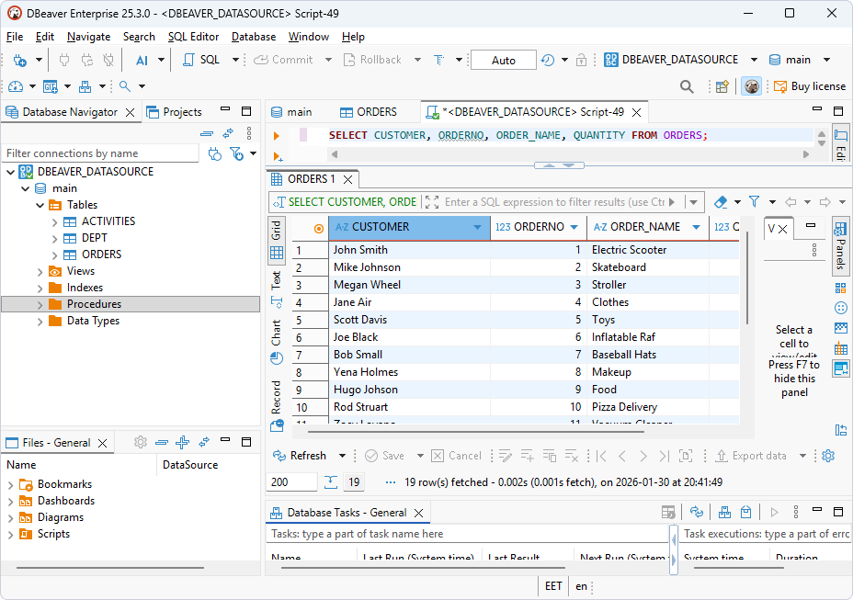Expand the Procedures tree node
The width and height of the screenshot is (853, 600).
[40, 303]
